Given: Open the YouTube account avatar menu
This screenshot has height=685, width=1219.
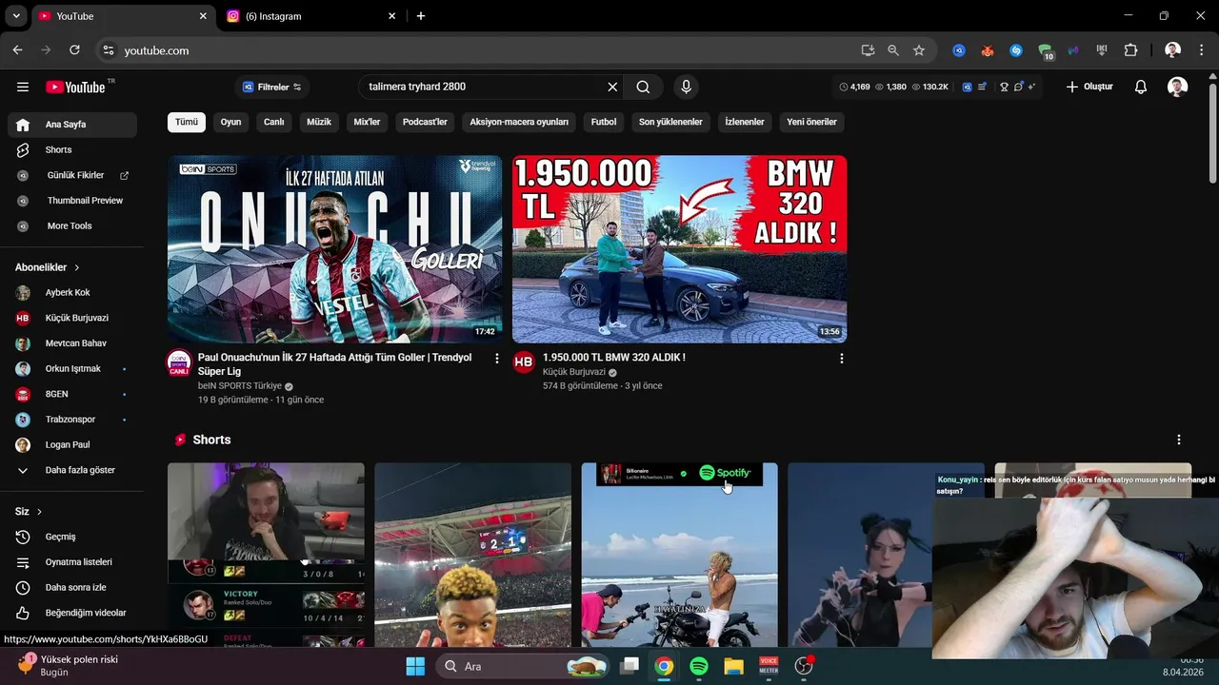Looking at the screenshot, I should [x=1178, y=87].
